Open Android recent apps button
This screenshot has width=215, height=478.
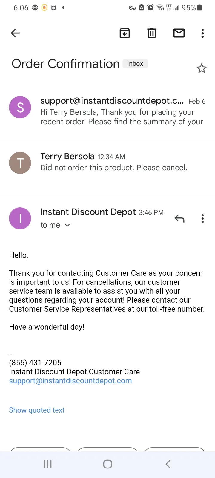(x=47, y=464)
